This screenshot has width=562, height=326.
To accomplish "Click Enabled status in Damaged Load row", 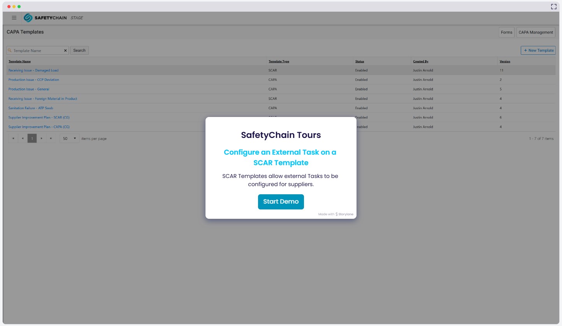I will click(361, 70).
